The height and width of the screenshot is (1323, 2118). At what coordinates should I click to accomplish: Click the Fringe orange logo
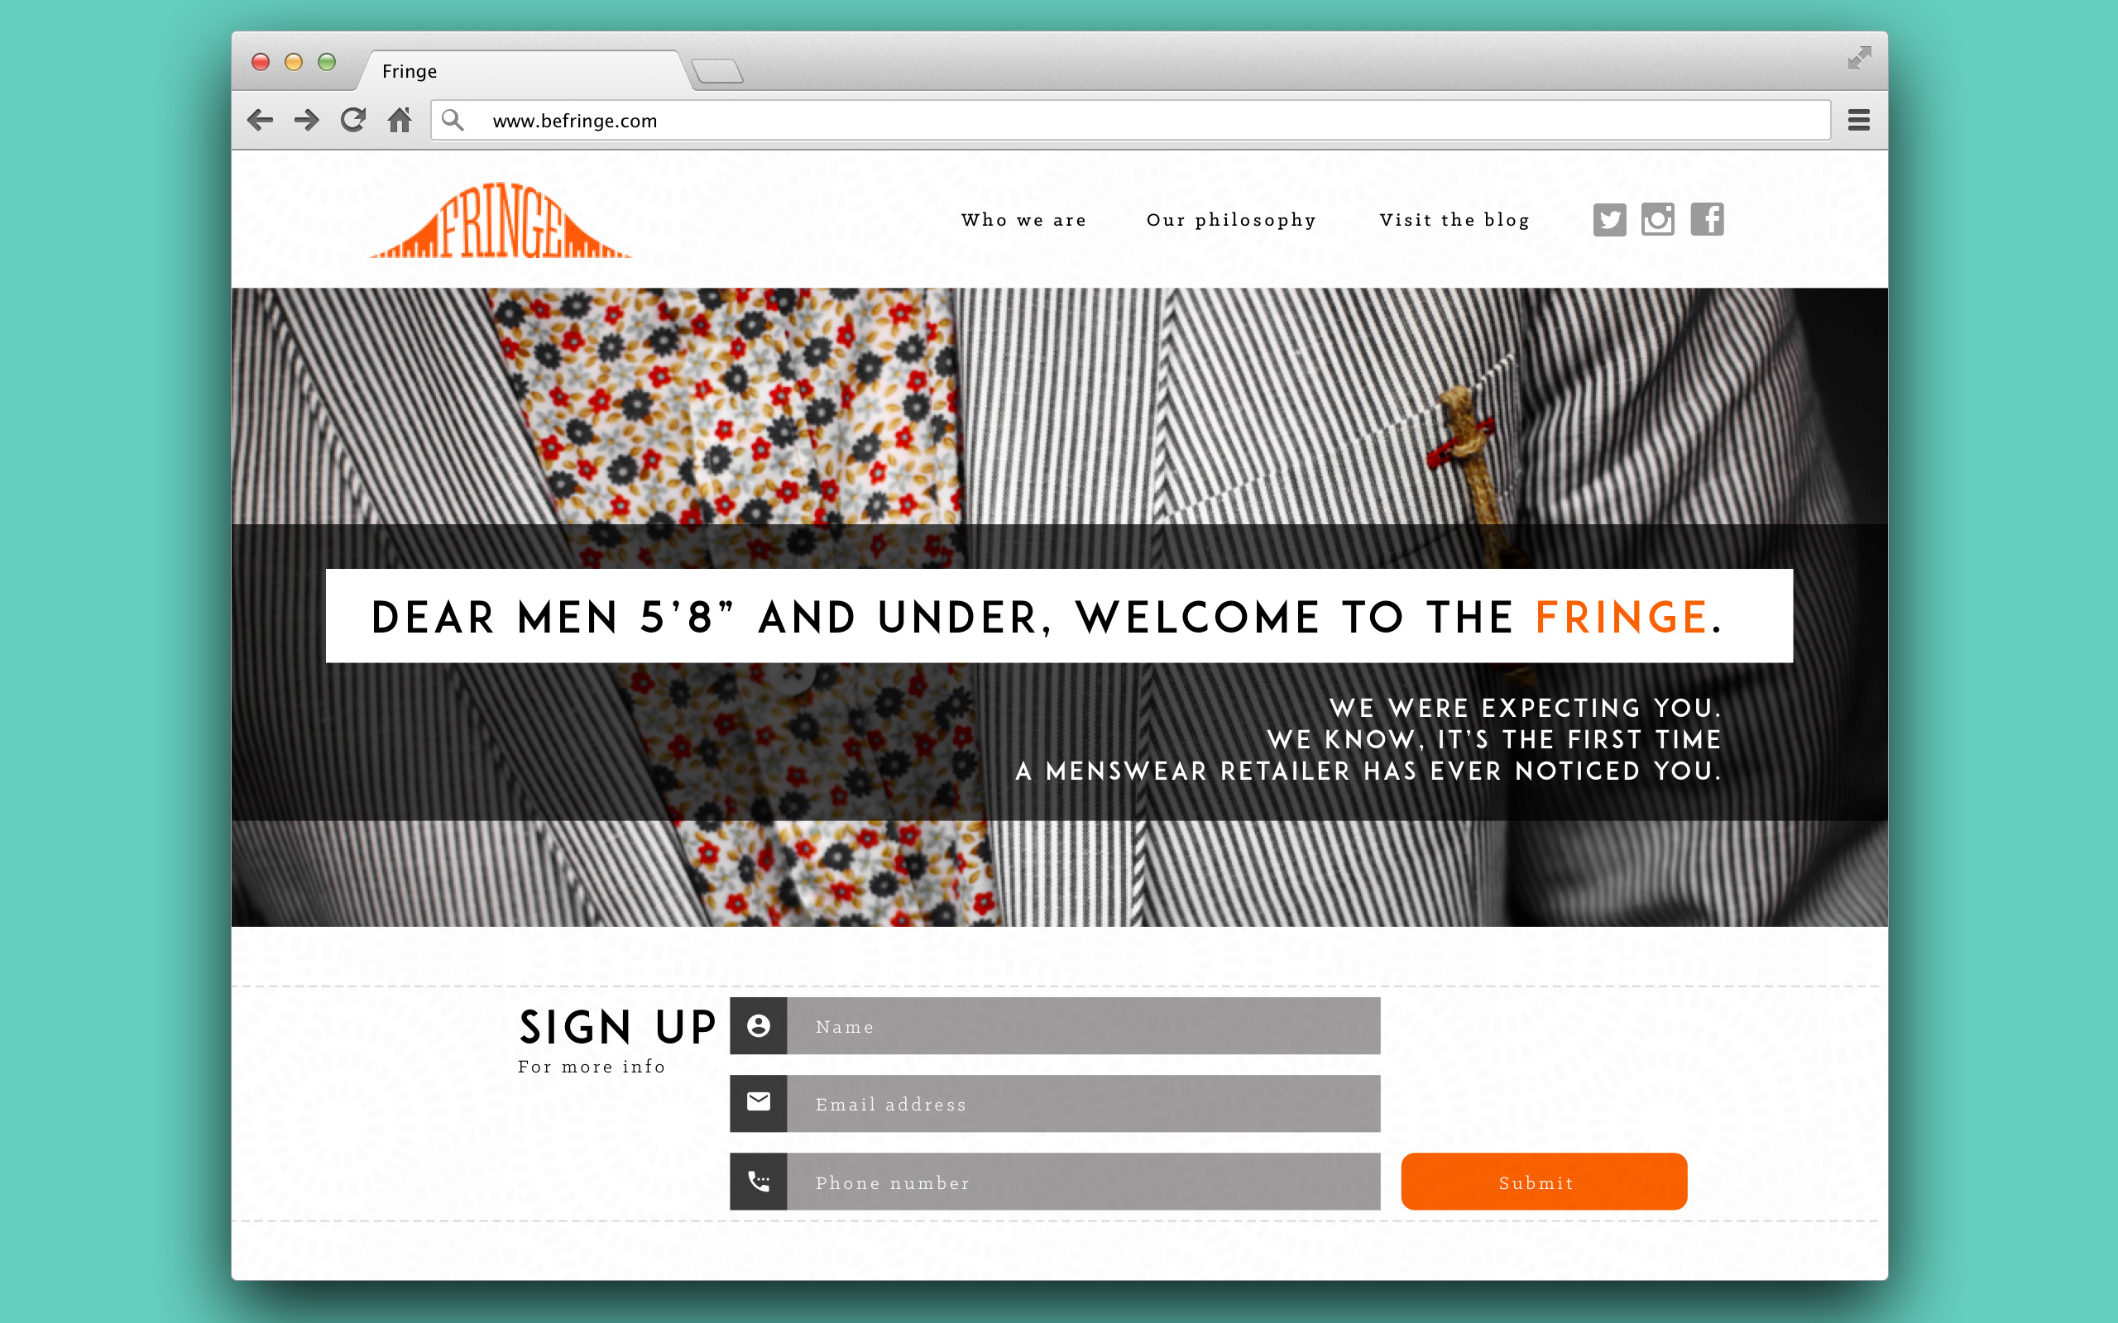[501, 221]
